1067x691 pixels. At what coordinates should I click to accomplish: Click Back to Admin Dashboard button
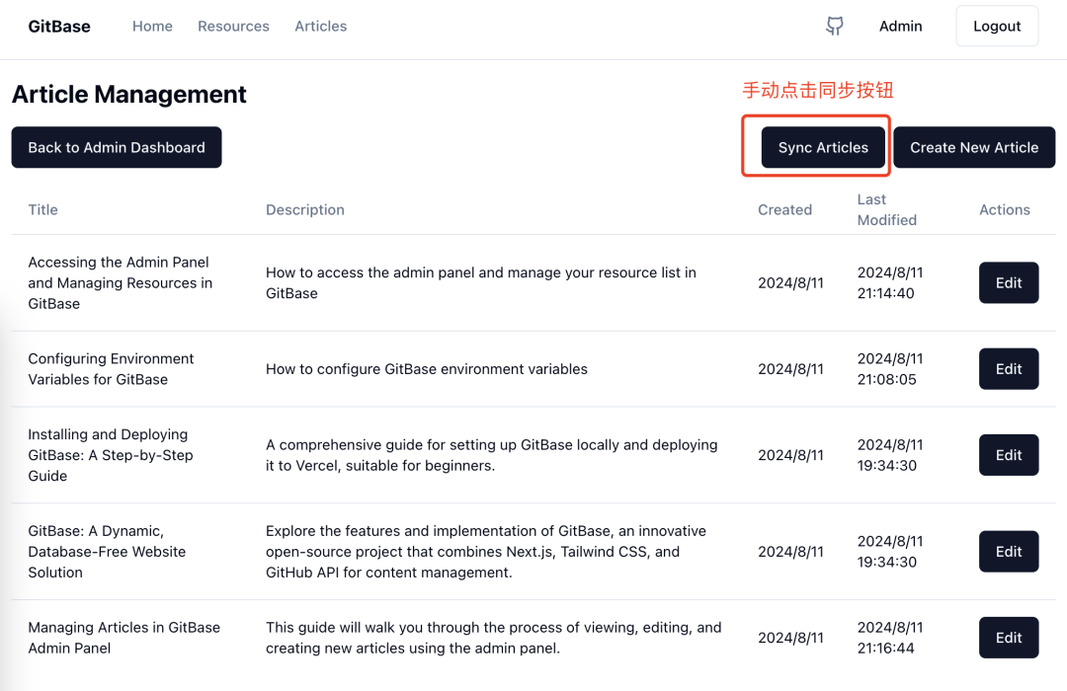tap(117, 148)
